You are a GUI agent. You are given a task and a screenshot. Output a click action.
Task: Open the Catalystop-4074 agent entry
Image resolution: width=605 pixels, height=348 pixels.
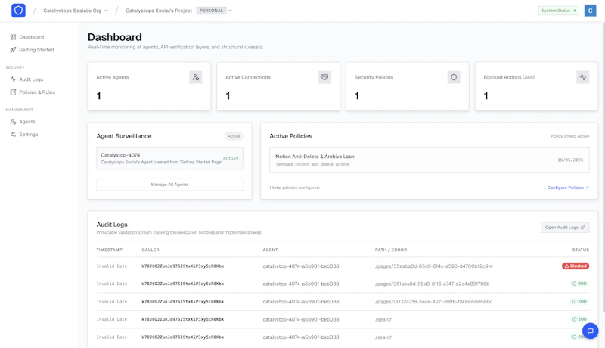pyautogui.click(x=169, y=158)
